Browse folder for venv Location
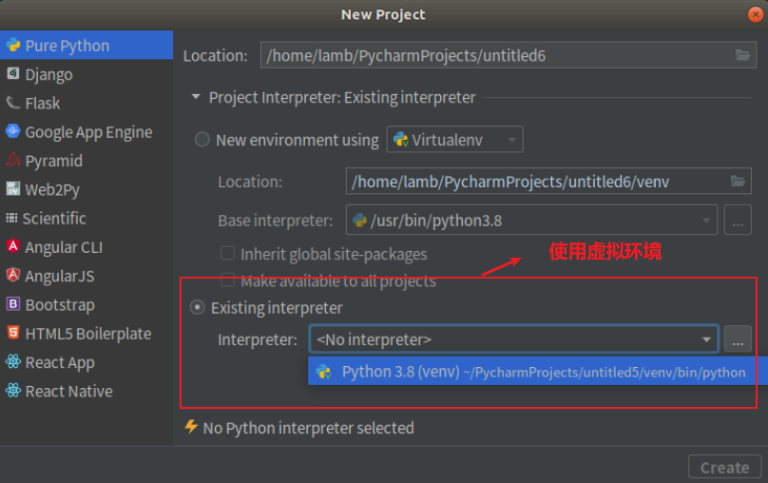This screenshot has width=768, height=483. point(738,182)
